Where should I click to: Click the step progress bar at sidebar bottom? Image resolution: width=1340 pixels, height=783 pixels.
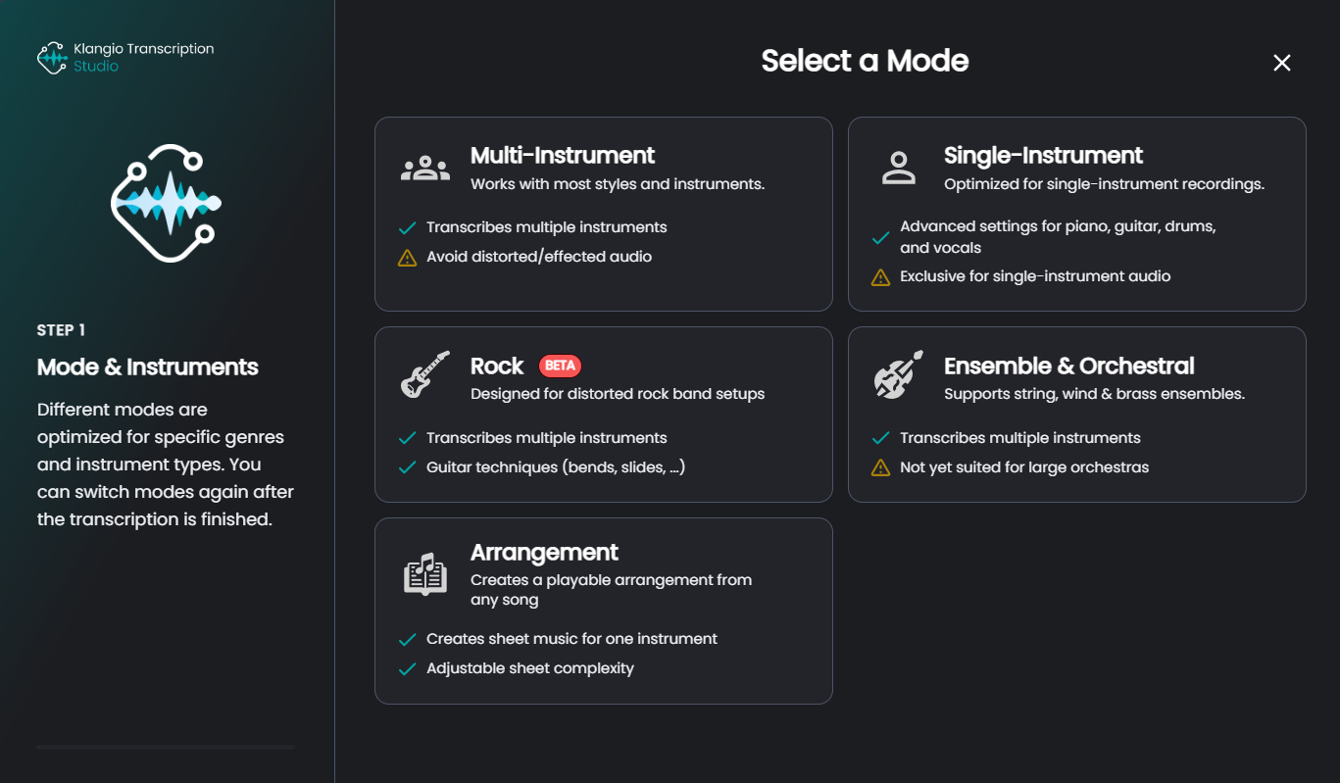pos(166,747)
